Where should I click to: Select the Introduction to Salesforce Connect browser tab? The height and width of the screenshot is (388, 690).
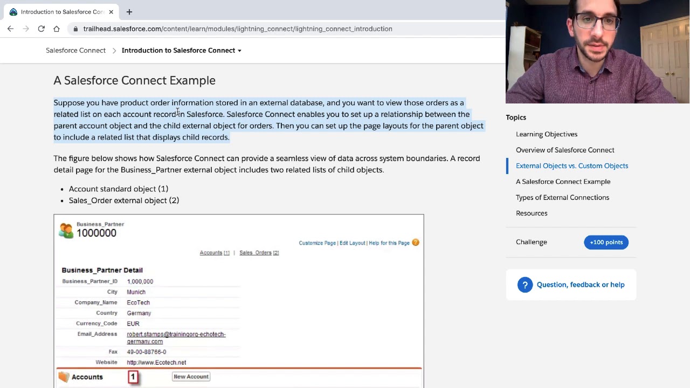pos(61,12)
